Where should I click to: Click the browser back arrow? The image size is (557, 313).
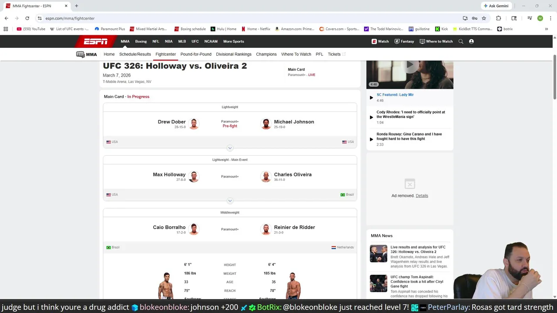tap(6, 18)
